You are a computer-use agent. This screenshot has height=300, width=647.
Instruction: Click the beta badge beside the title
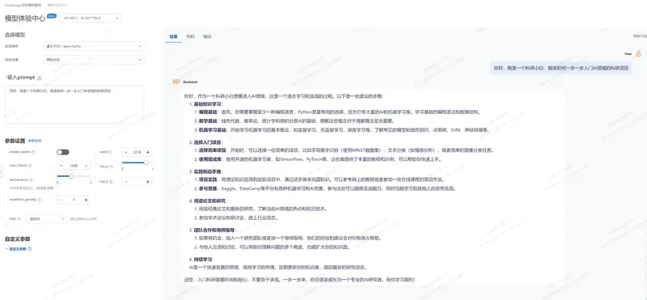(x=52, y=15)
